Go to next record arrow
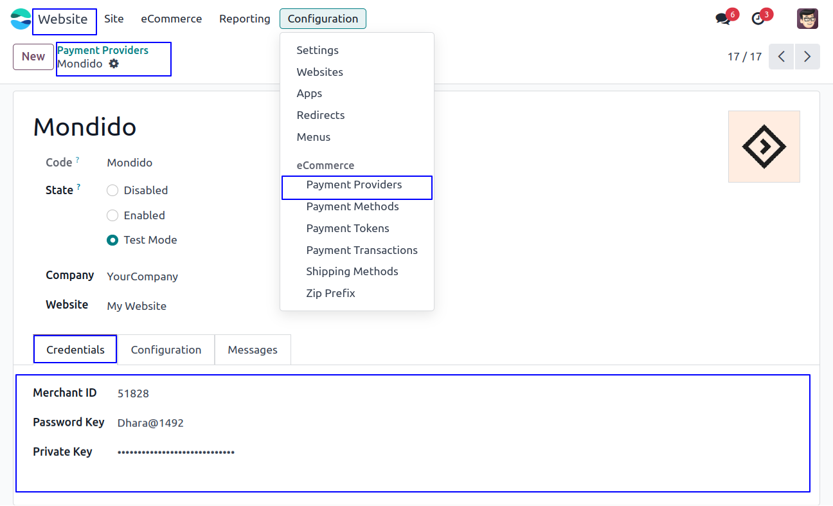833x506 pixels. (x=807, y=57)
